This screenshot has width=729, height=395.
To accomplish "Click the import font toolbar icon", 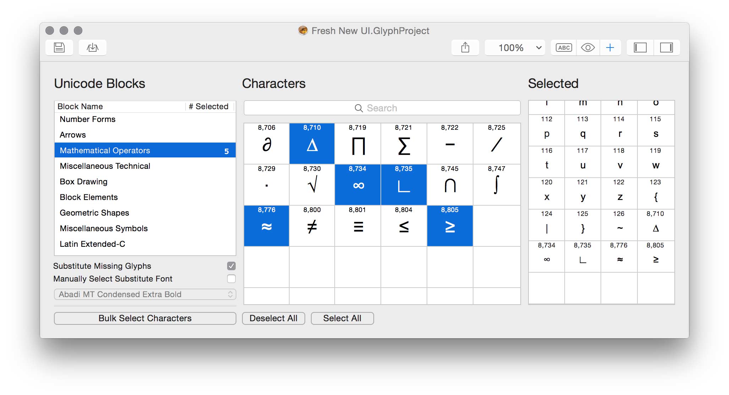I will click(92, 48).
